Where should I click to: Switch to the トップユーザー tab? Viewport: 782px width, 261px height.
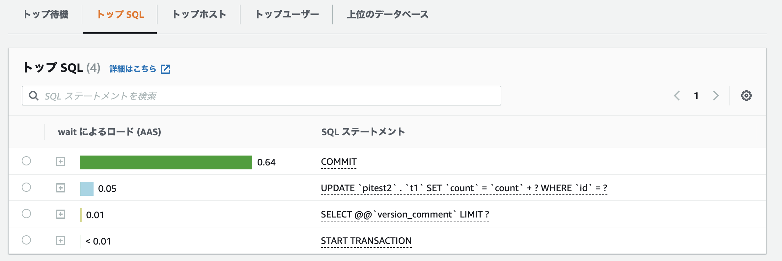[287, 14]
